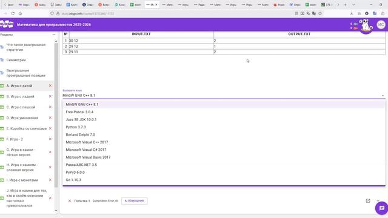The width and height of the screenshot is (388, 218).
Task: Click sidebar scrollbar down arrow
Action: [x=56, y=210]
